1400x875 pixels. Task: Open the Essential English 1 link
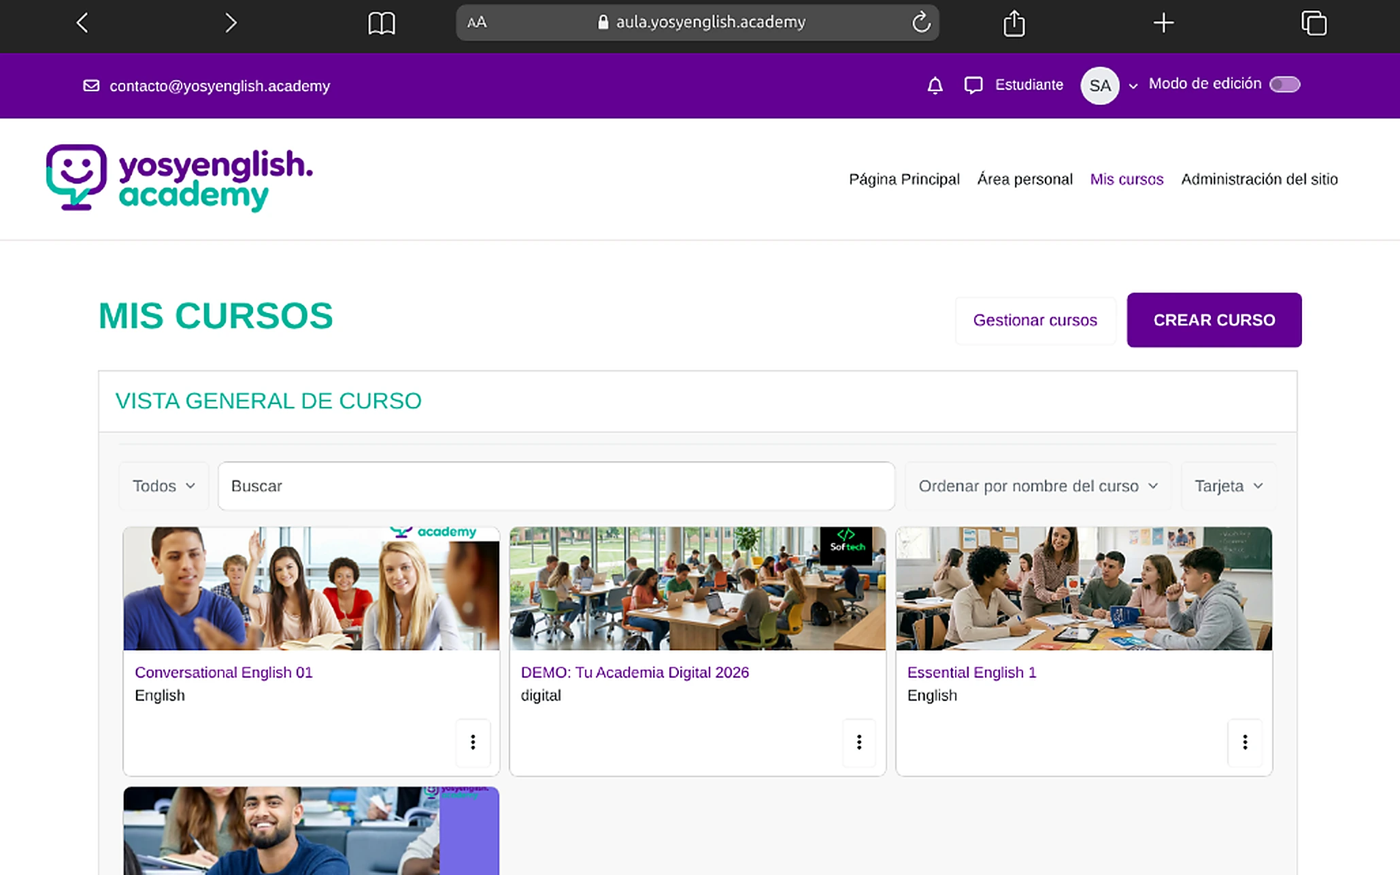click(971, 672)
